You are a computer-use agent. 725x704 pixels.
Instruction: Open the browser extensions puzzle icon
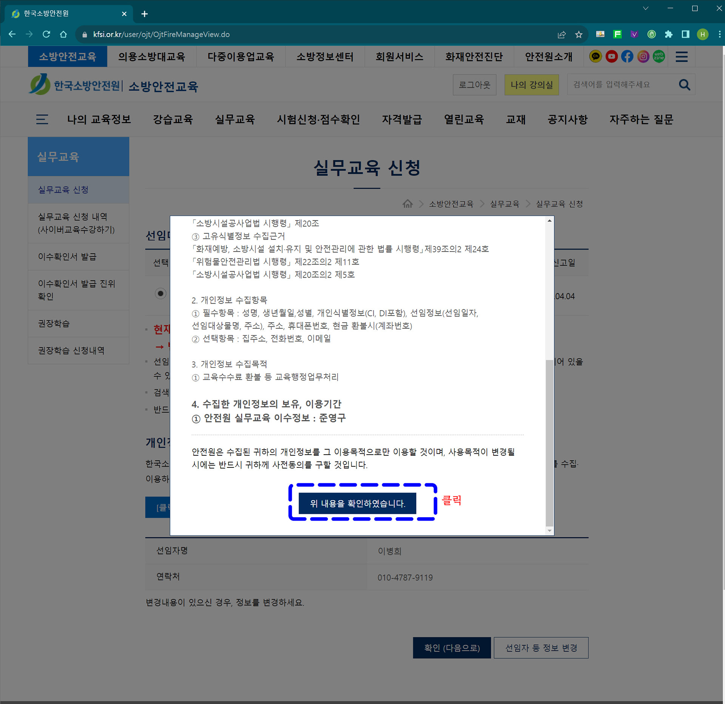669,34
